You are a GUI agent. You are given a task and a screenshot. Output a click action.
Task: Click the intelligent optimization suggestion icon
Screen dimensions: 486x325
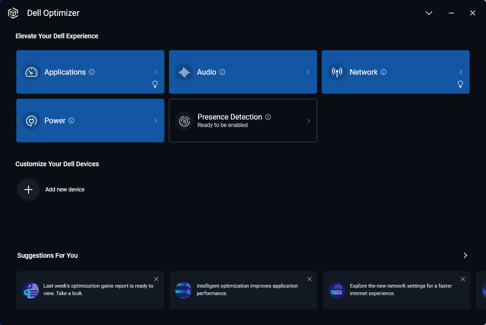tap(184, 290)
